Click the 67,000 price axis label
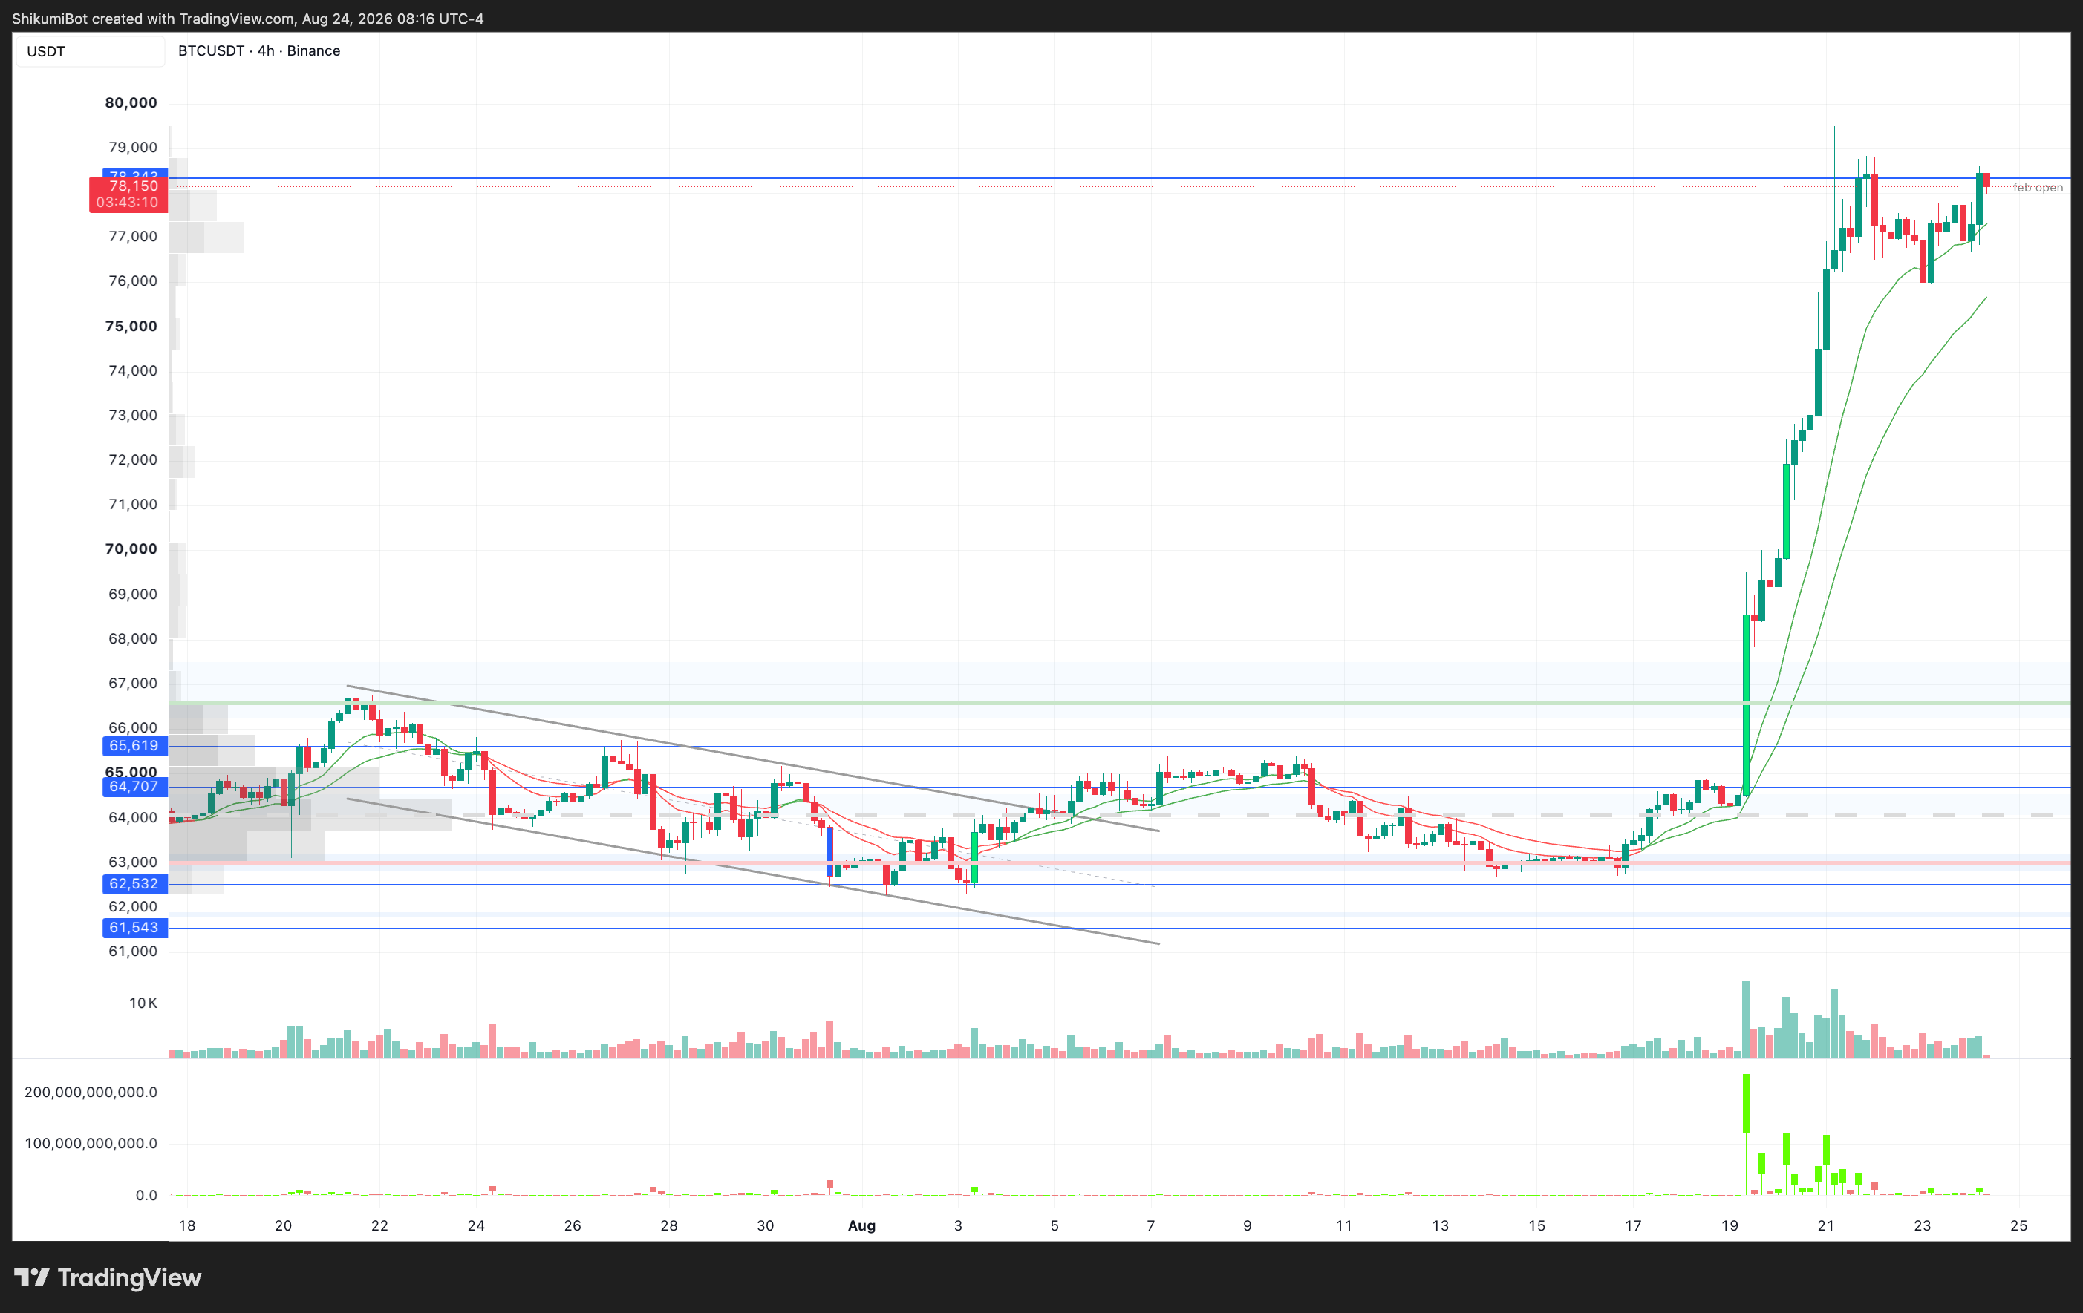 pyautogui.click(x=133, y=683)
